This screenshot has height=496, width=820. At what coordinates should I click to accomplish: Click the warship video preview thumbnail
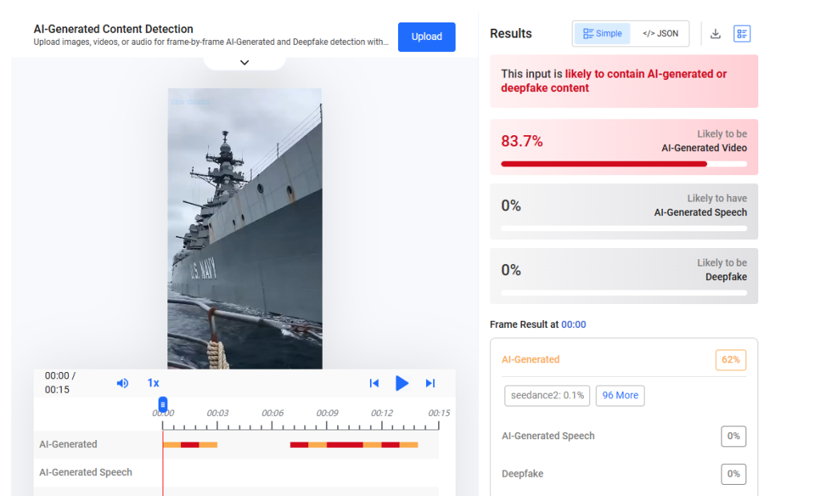[245, 229]
